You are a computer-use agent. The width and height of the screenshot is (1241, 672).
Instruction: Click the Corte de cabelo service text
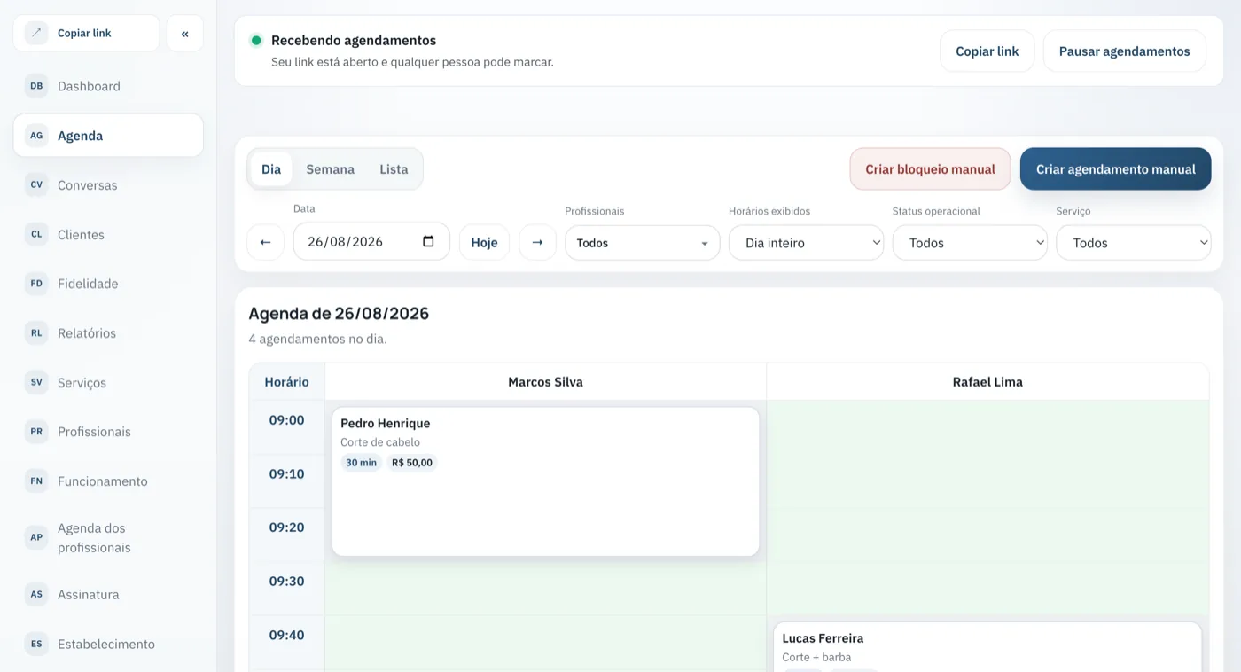tap(380, 442)
